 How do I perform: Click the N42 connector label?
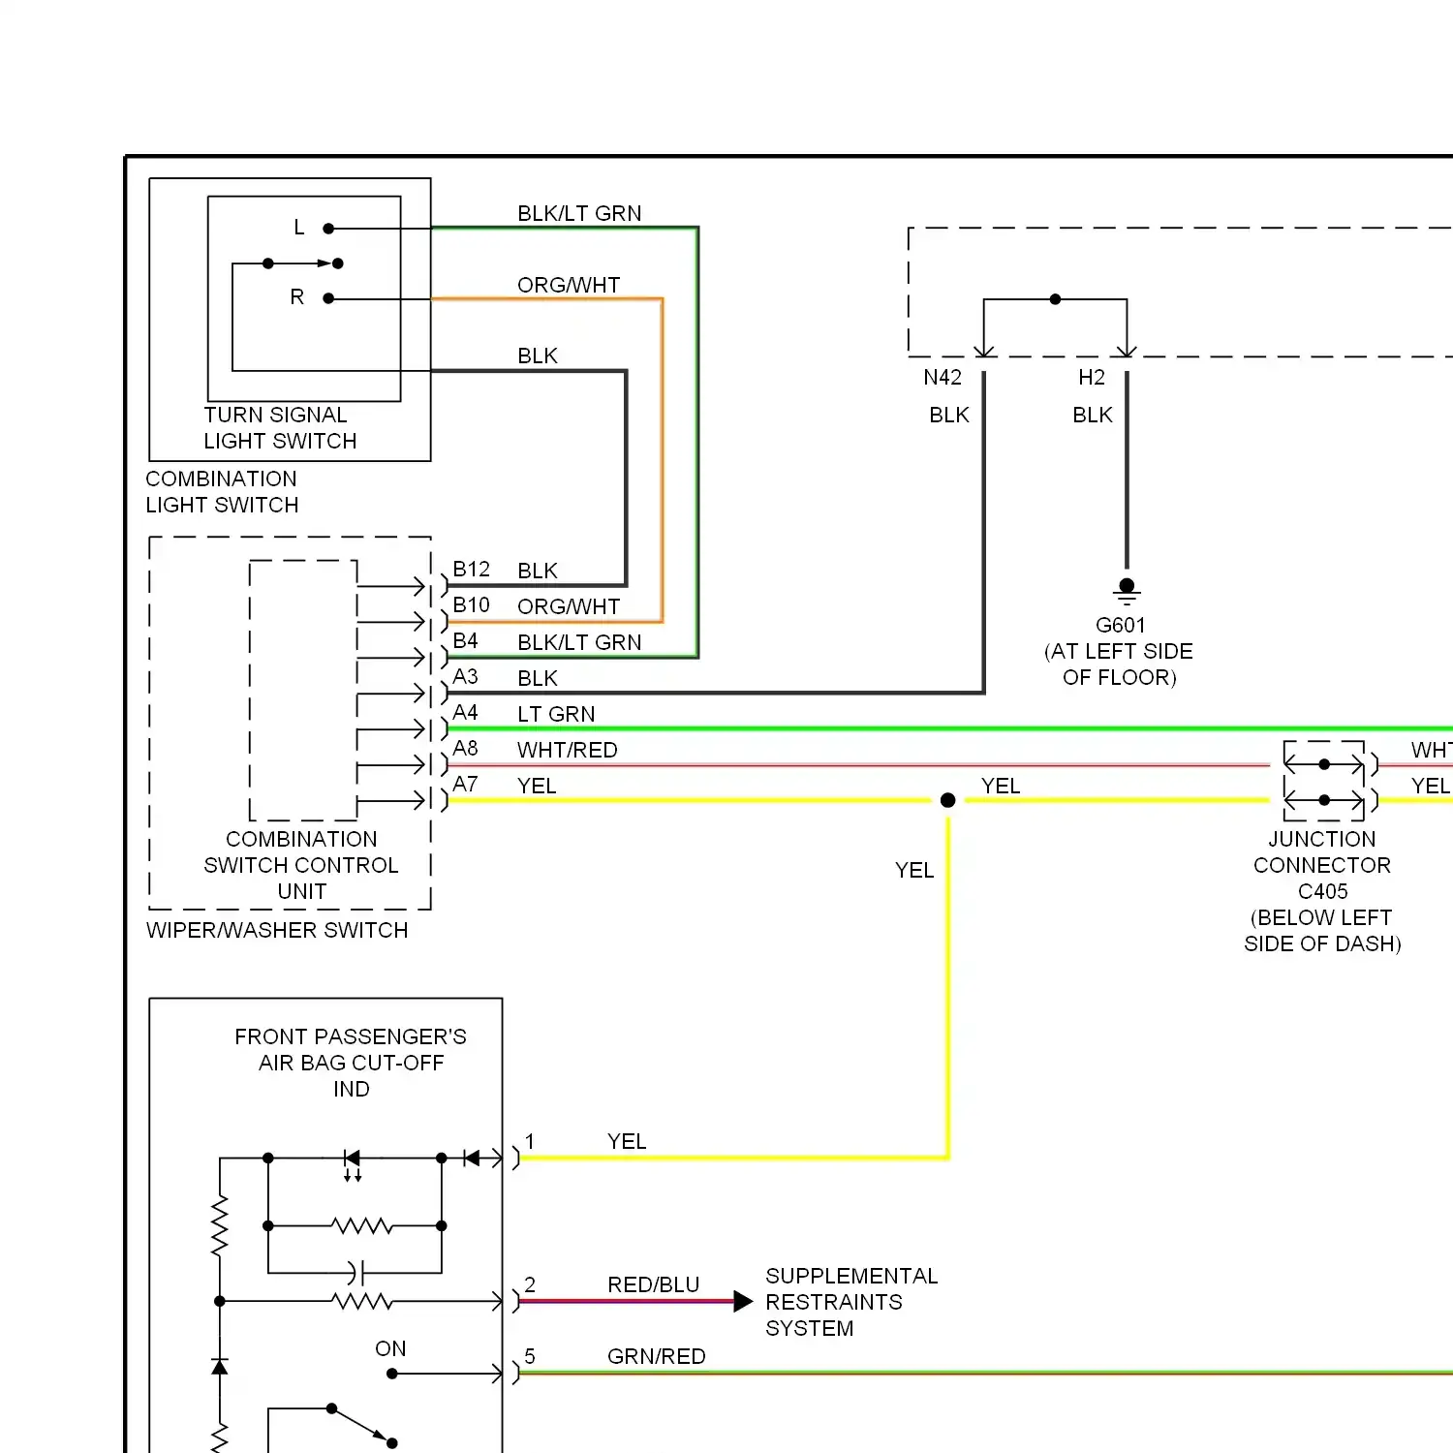[943, 378]
